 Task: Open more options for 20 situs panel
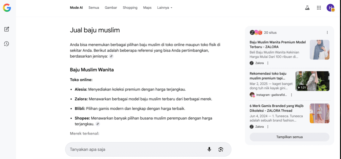tap(327, 33)
